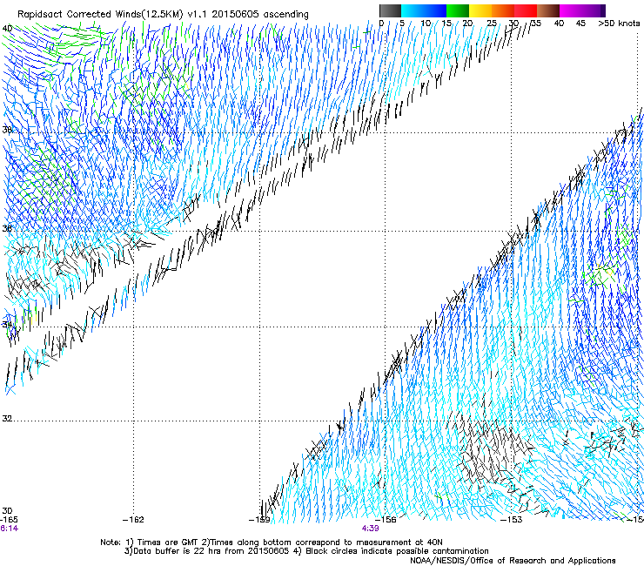Click the red 30-35 knots legend swatch
The image size is (644, 566).
[x=526, y=10]
